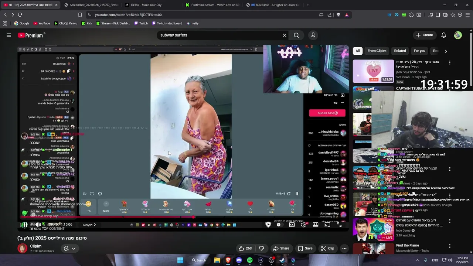
Task: Open the Clipim channel avatar
Action: click(x=23, y=248)
